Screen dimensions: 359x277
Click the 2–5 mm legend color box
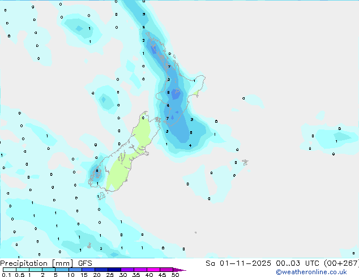click(x=49, y=270)
